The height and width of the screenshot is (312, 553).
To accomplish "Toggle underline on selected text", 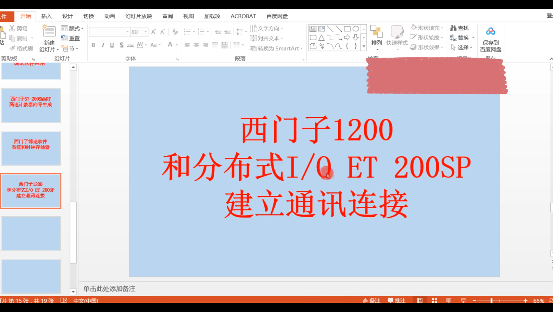I will [x=112, y=45].
